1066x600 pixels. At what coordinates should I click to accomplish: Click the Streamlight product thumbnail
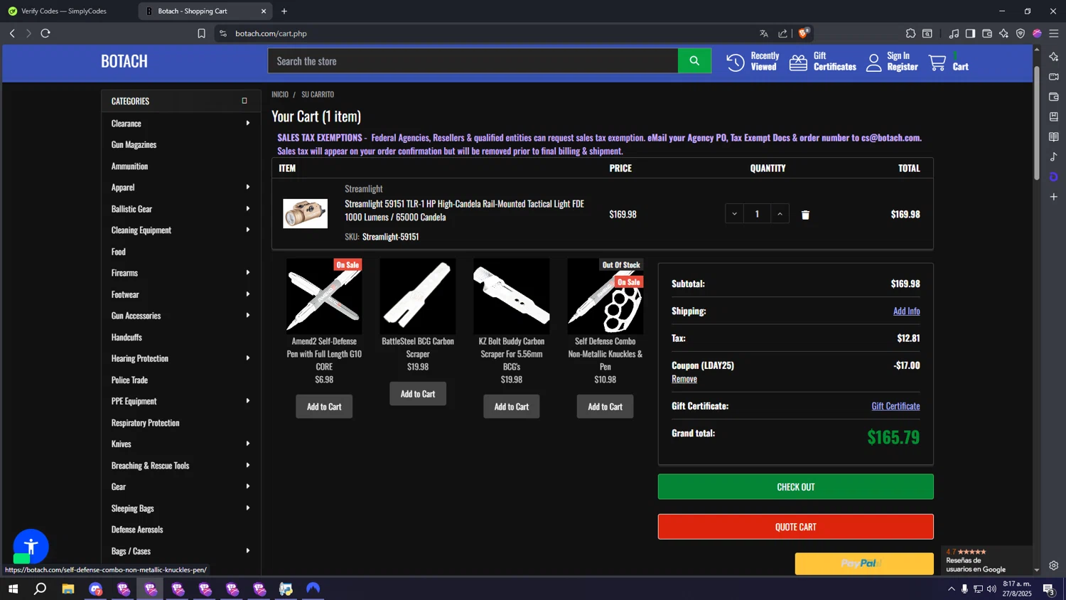coord(306,213)
